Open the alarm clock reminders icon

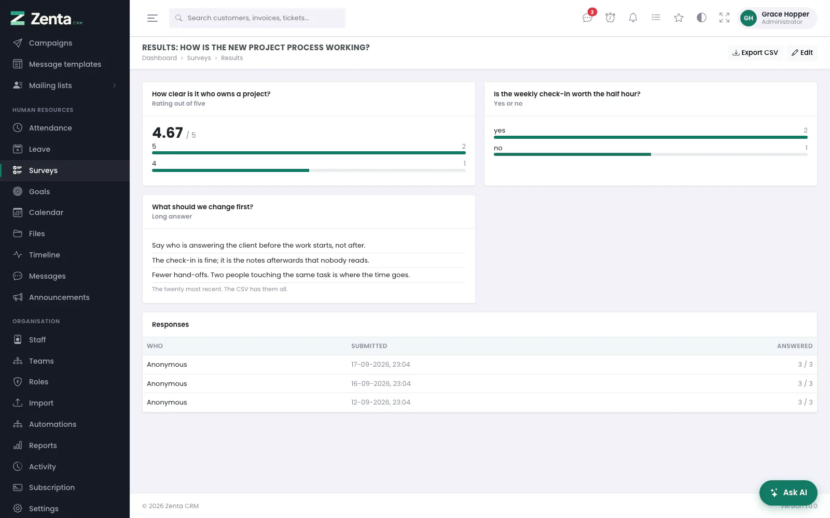click(x=610, y=18)
